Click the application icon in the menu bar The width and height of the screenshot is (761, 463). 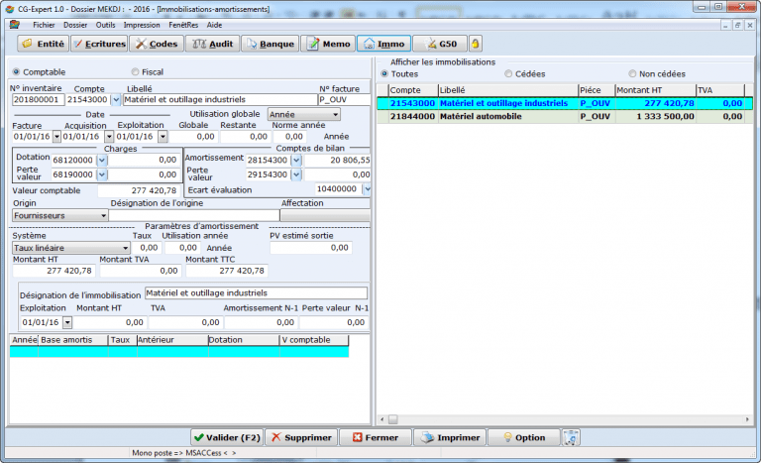15,25
